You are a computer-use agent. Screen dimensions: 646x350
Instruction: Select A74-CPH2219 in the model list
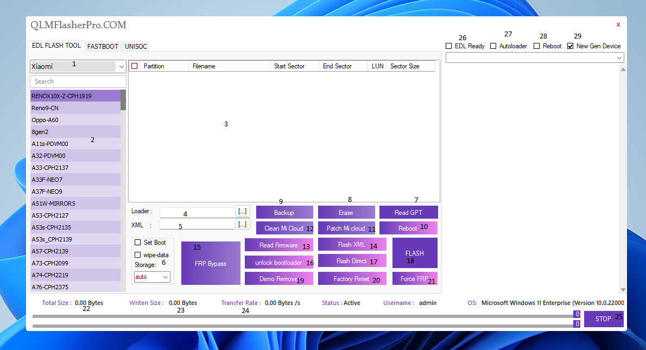75,275
